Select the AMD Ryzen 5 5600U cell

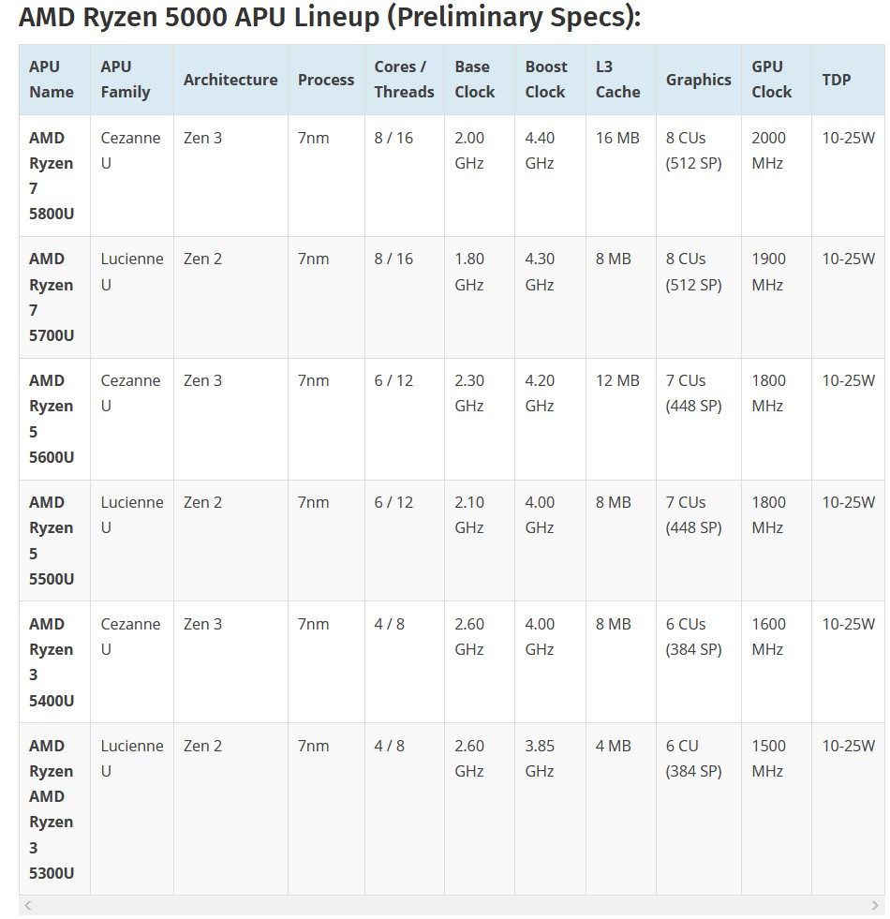coord(54,419)
